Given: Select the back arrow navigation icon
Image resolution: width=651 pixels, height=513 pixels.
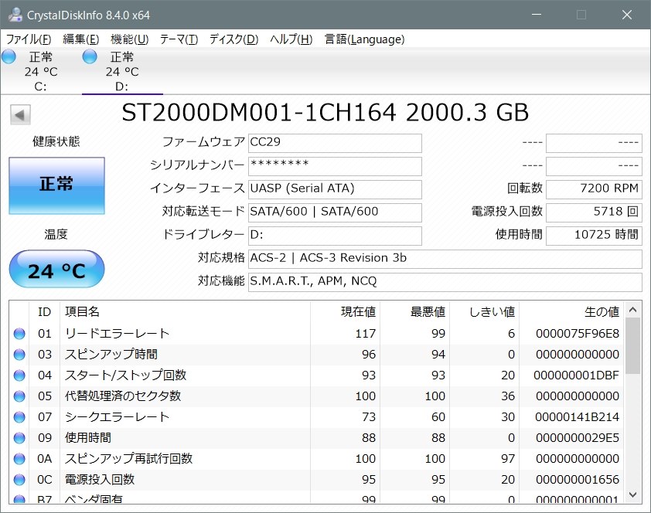Looking at the screenshot, I should pos(19,114).
